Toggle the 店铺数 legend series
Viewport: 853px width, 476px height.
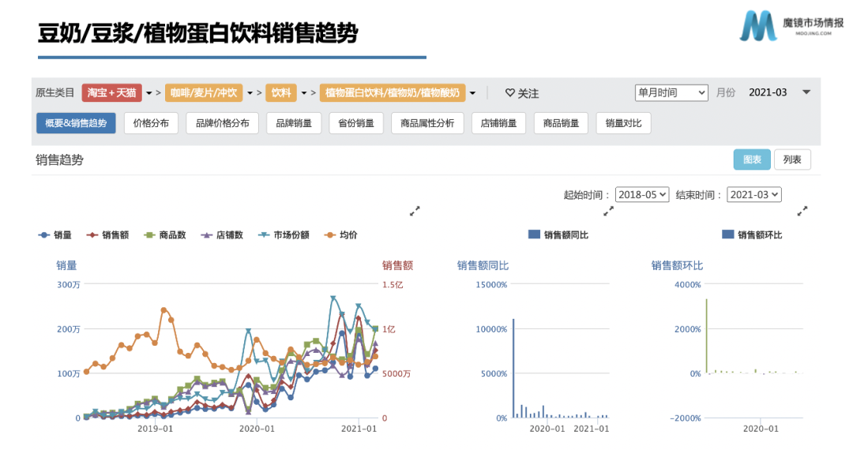[222, 235]
